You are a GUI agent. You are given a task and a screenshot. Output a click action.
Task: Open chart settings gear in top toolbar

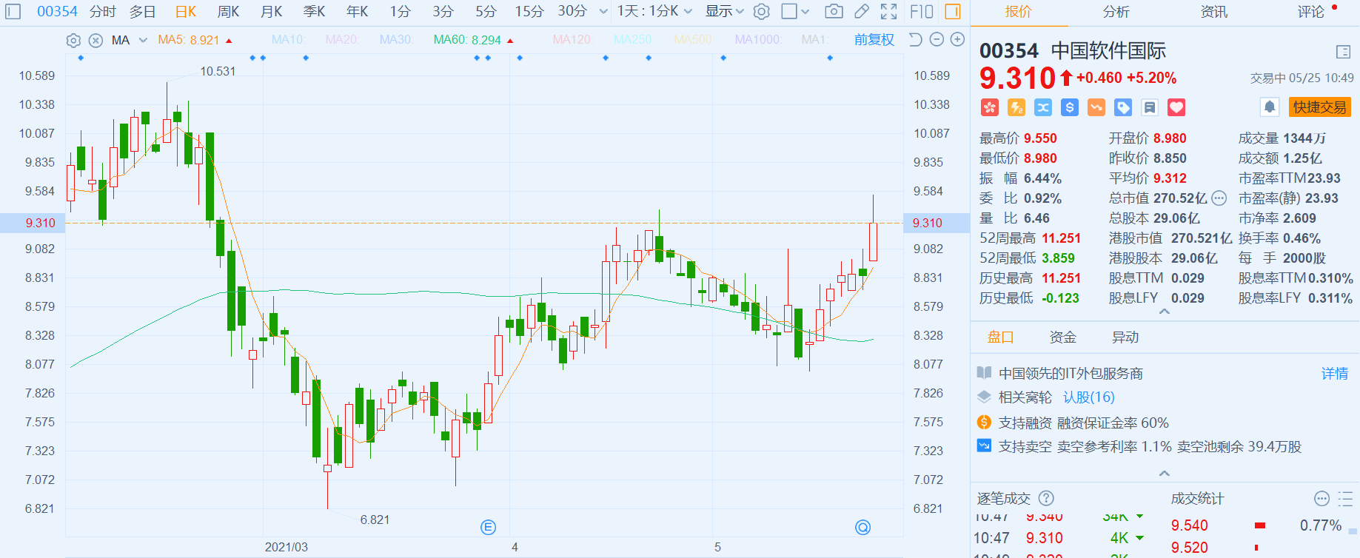(x=761, y=11)
